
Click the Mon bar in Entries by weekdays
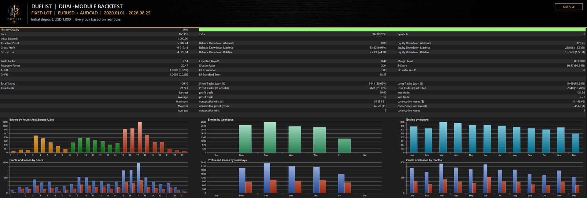tap(245, 139)
